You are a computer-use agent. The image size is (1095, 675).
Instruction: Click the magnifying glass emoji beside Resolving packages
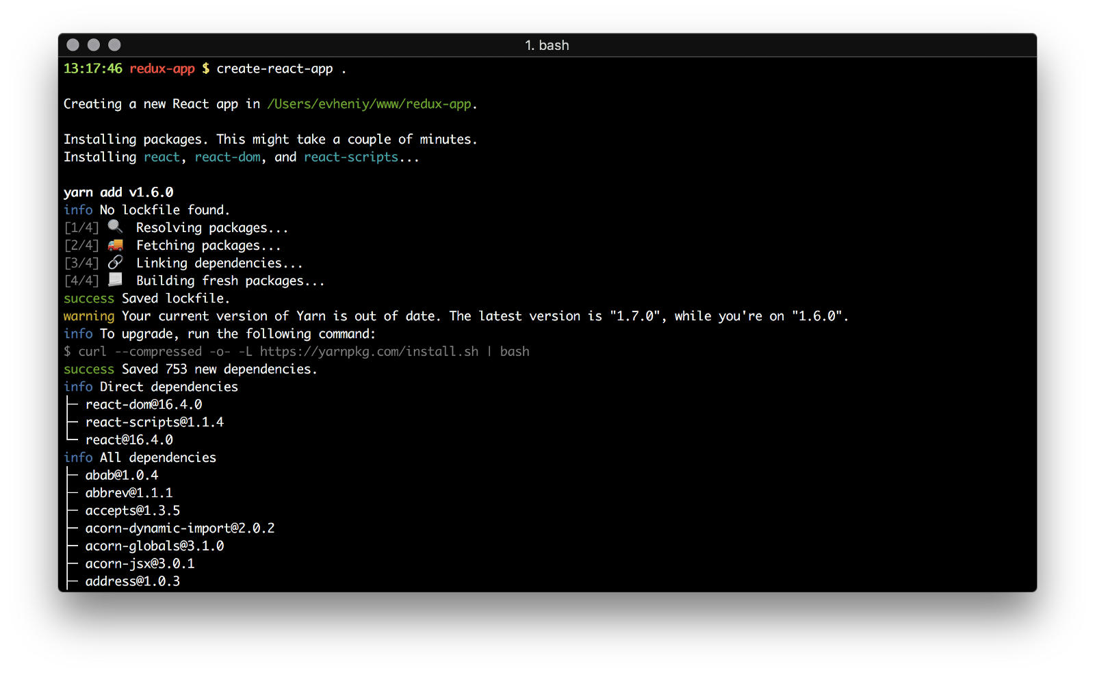pyautogui.click(x=115, y=227)
